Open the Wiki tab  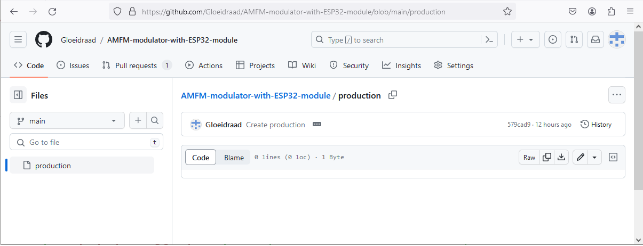tap(302, 65)
